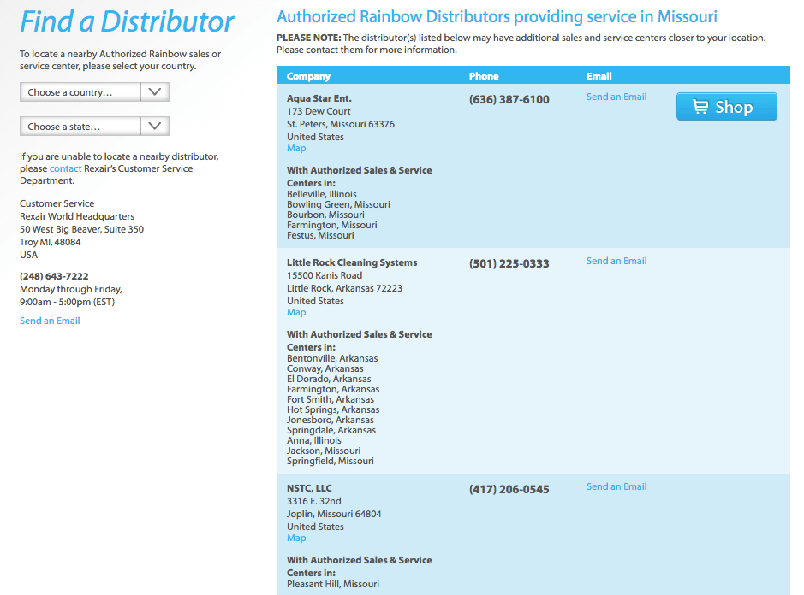The height and width of the screenshot is (595, 804).
Task: Click the Pleasant Hill, Missouri service center
Action: (333, 584)
